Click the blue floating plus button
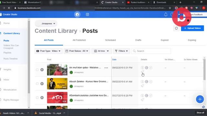Screen dimensions: 207x116 pyautogui.click(x=200, y=99)
